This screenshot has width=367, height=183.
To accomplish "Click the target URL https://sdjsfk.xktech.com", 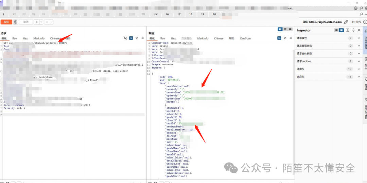I will coord(325,22).
